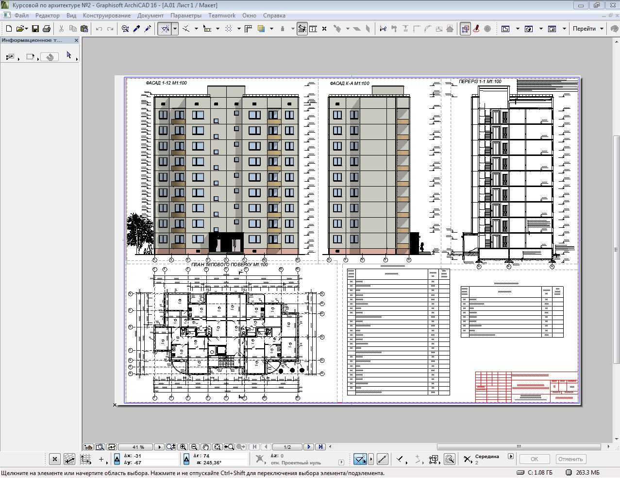Expand the open file dropdown arrow
The height and width of the screenshot is (478, 620).
click(26, 29)
